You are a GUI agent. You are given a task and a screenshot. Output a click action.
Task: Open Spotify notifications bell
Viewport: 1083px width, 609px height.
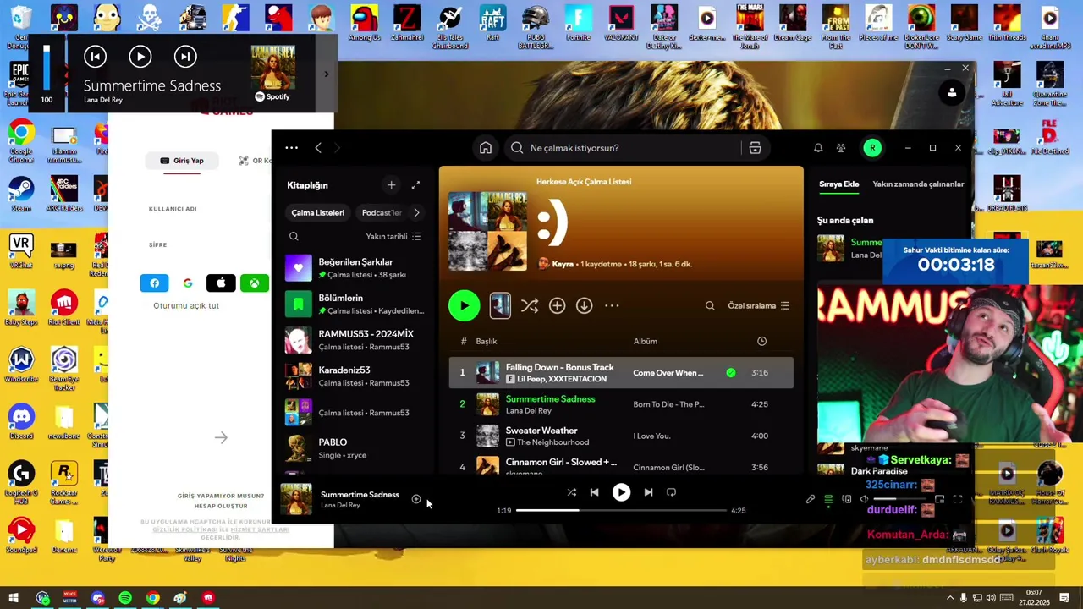tap(818, 148)
